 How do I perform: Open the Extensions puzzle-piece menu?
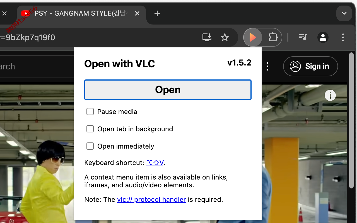click(x=272, y=37)
